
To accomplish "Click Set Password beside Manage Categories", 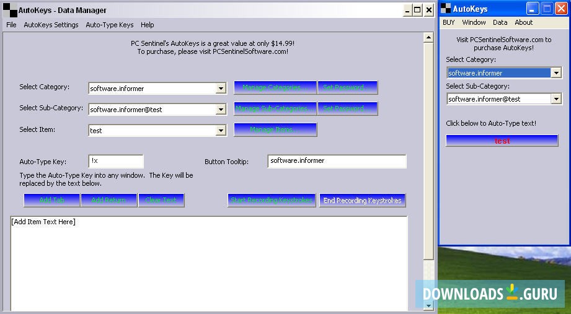I will (x=347, y=87).
